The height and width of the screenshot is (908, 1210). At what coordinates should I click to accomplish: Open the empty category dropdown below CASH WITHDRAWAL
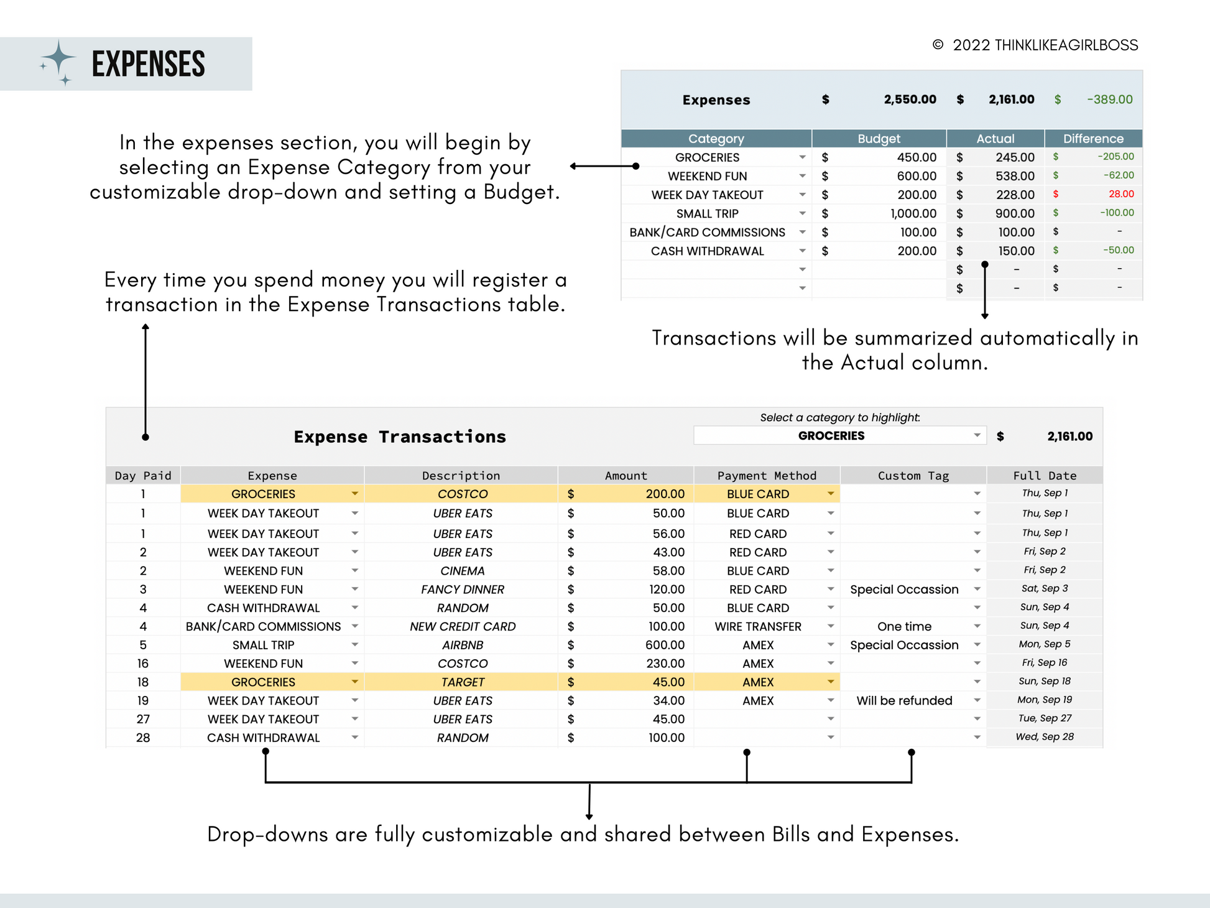802,269
